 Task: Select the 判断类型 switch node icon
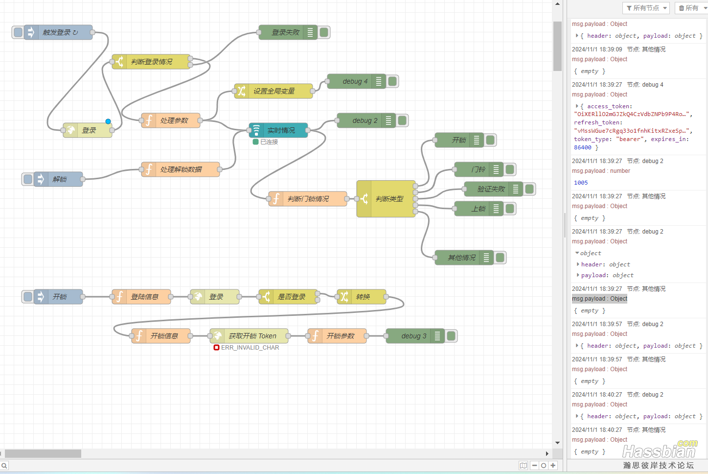tap(364, 199)
